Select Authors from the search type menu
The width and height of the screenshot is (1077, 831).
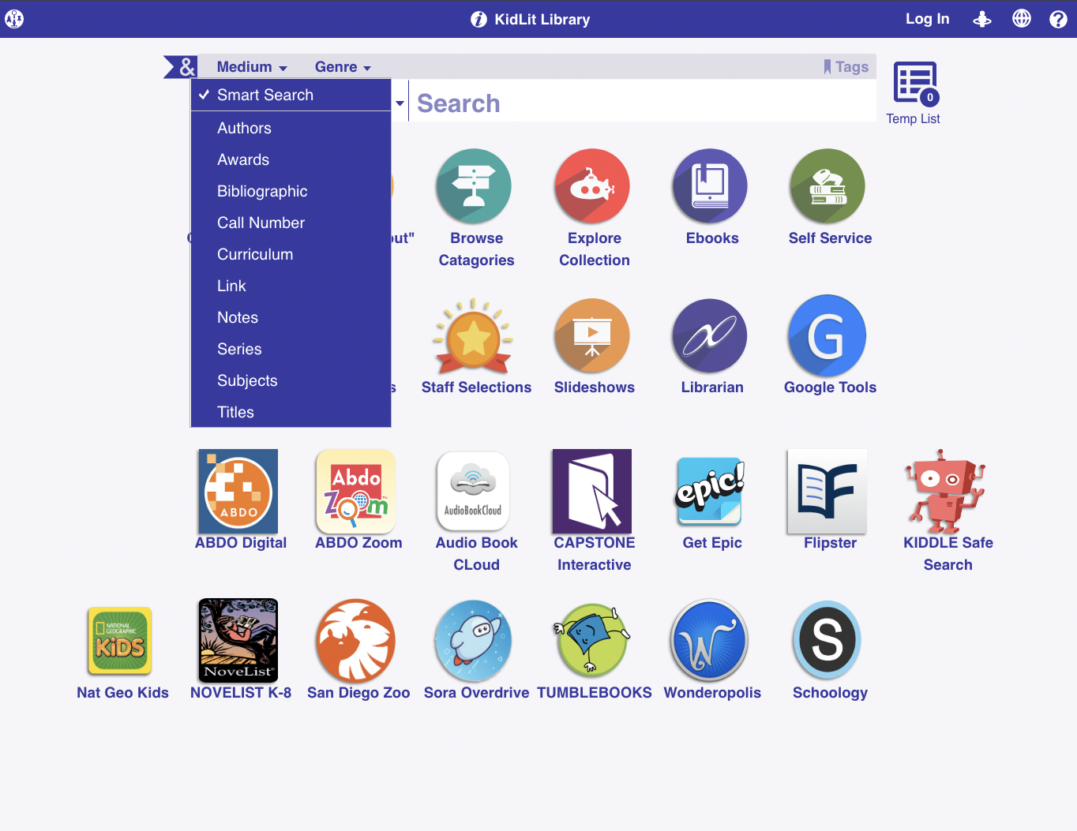point(291,128)
